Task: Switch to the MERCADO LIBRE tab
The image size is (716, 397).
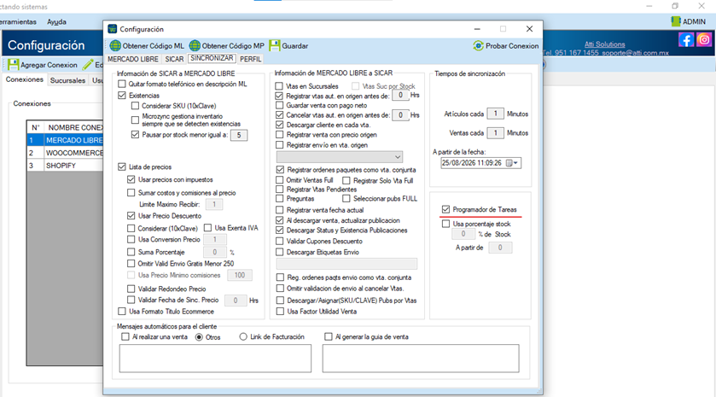Action: point(133,59)
